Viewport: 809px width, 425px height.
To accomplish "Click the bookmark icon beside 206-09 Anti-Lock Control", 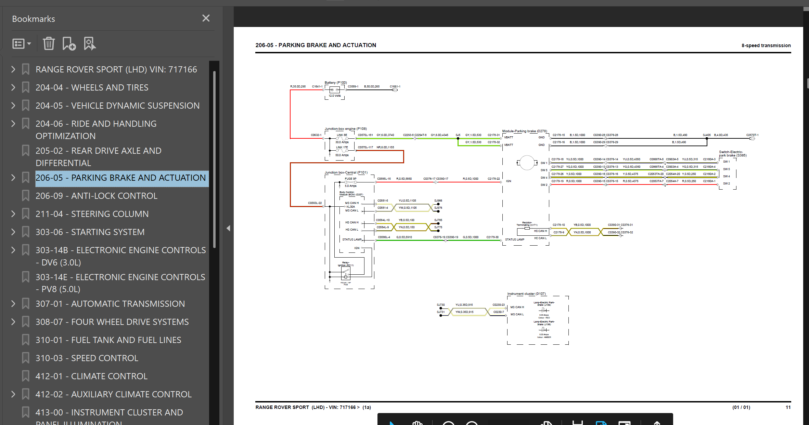I will (x=26, y=196).
